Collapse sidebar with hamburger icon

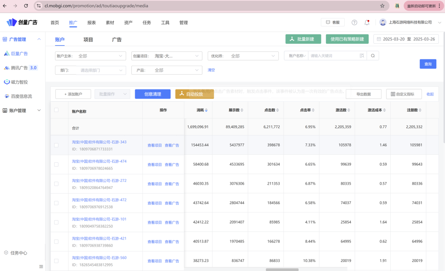point(41,267)
